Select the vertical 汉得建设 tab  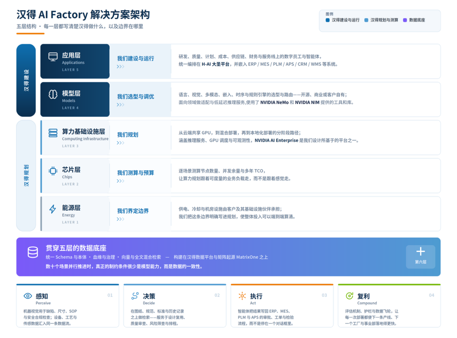point(26,80)
